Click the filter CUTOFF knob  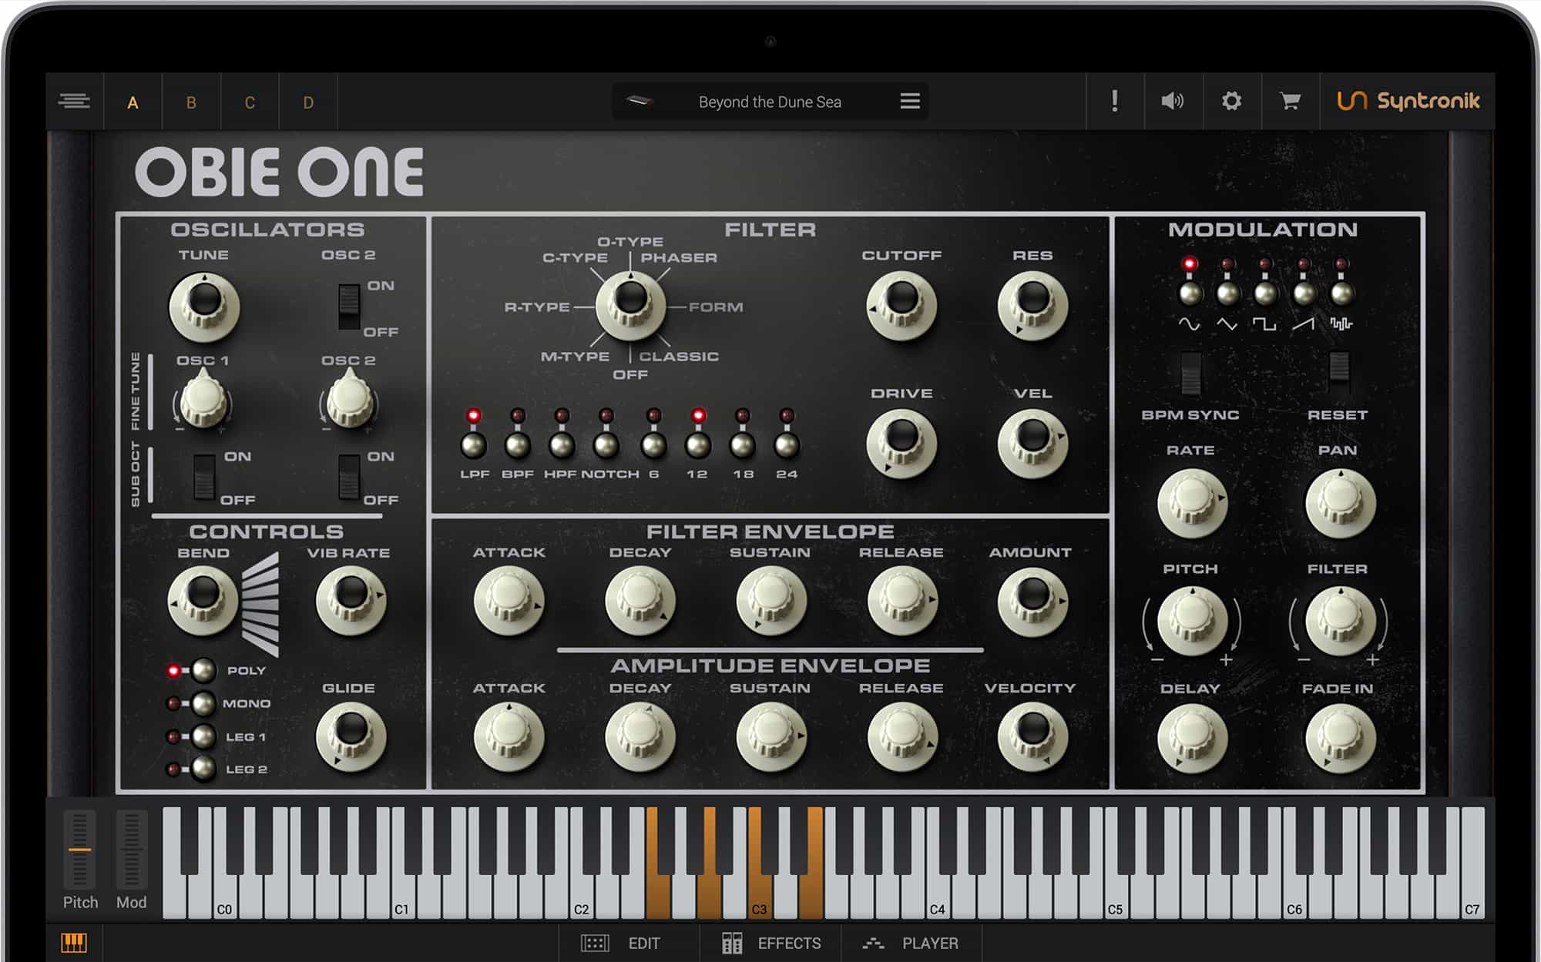(901, 305)
